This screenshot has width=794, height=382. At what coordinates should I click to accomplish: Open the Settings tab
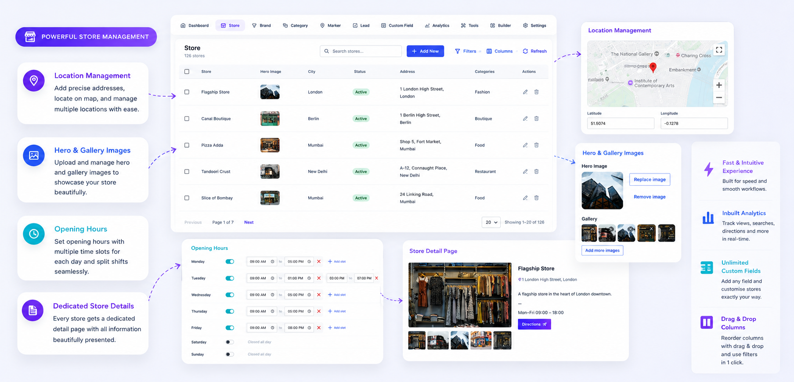tap(534, 25)
